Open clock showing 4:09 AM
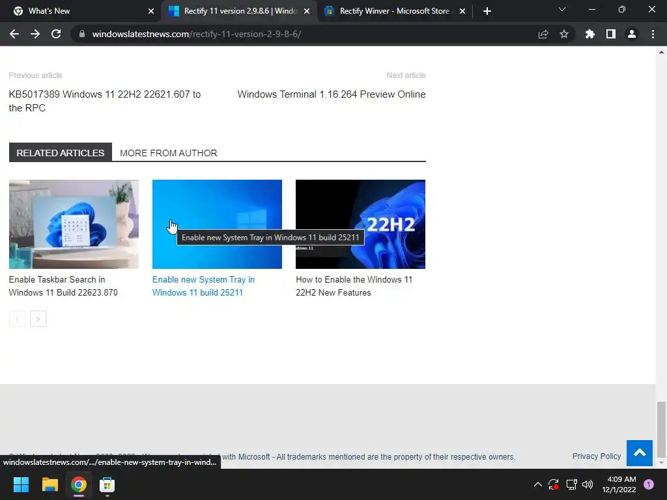The image size is (667, 500). [619, 484]
